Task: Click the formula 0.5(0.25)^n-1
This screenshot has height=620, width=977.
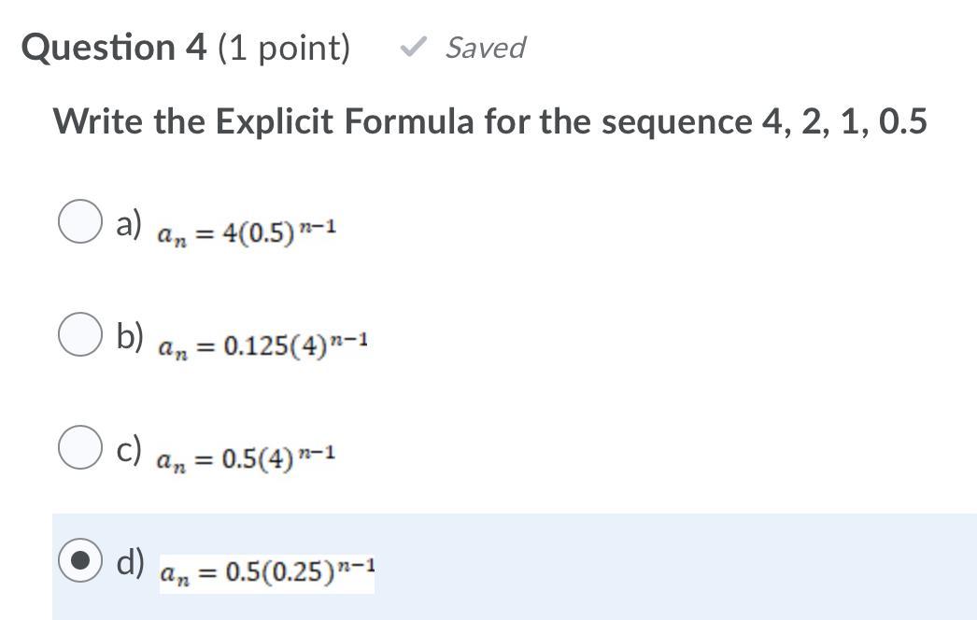Action: [267, 570]
